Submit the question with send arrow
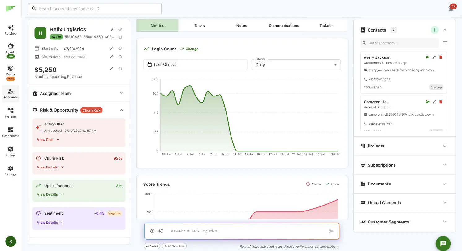Image resolution: width=462 pixels, height=251 pixels. tap(331, 231)
